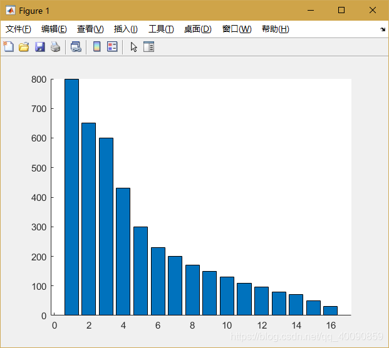The width and height of the screenshot is (389, 348).
Task: Click the New Figure toolbar icon
Action: point(9,46)
